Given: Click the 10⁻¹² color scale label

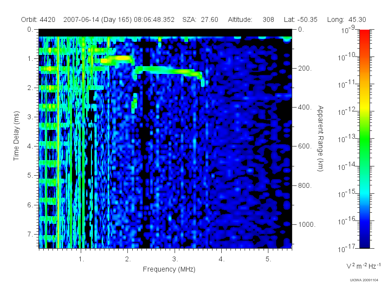Looking at the screenshot, I should click(348, 111).
